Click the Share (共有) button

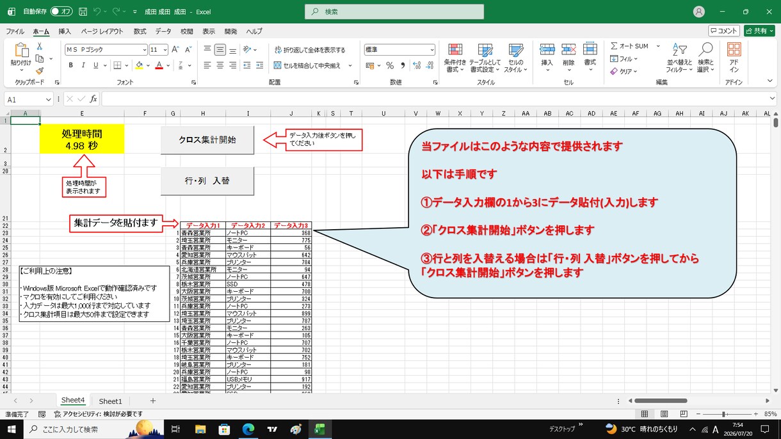point(759,31)
